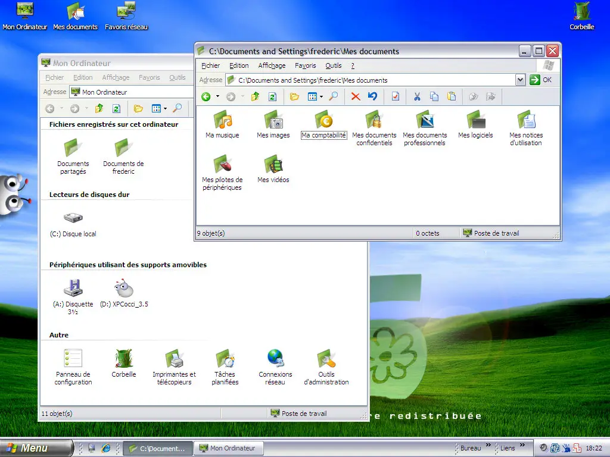
Task: Open the Views dropdown in Mes documents toolbar
Action: pos(321,97)
